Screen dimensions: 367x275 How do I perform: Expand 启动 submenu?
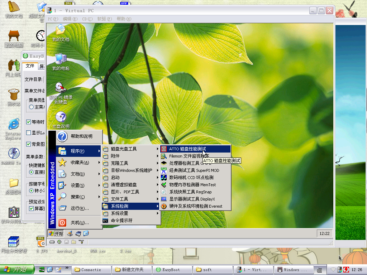(x=131, y=178)
